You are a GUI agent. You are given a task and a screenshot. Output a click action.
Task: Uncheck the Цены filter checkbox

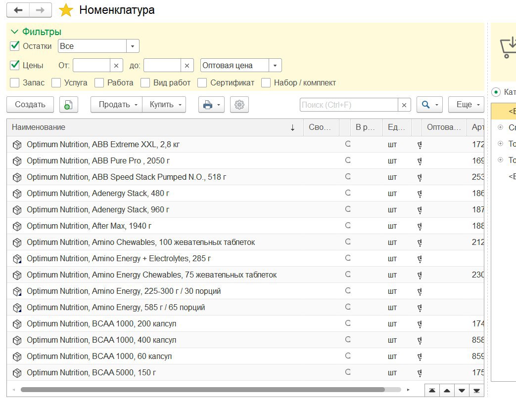14,65
